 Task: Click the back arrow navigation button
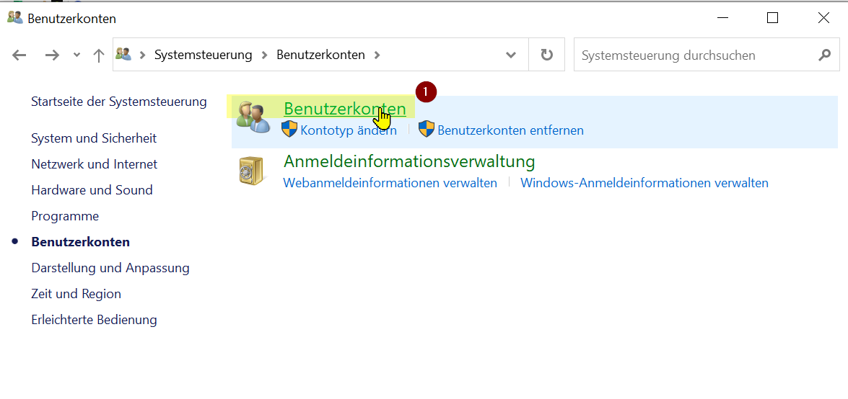(19, 55)
